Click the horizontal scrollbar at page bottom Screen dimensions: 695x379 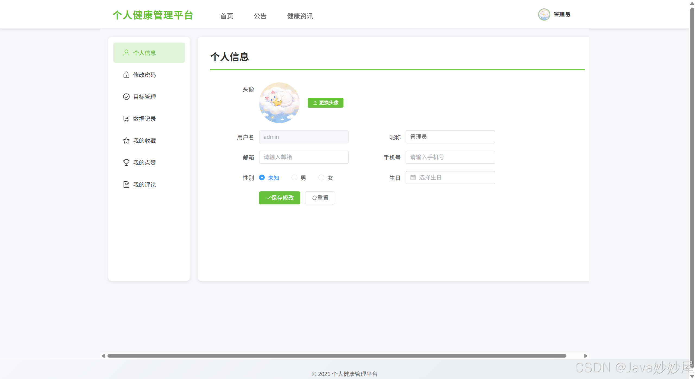[337, 356]
